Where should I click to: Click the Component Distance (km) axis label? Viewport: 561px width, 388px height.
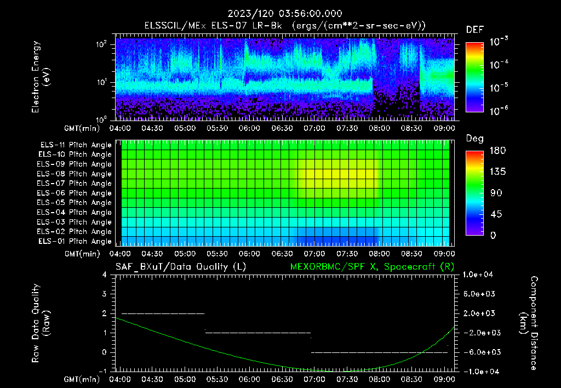pyautogui.click(x=529, y=323)
